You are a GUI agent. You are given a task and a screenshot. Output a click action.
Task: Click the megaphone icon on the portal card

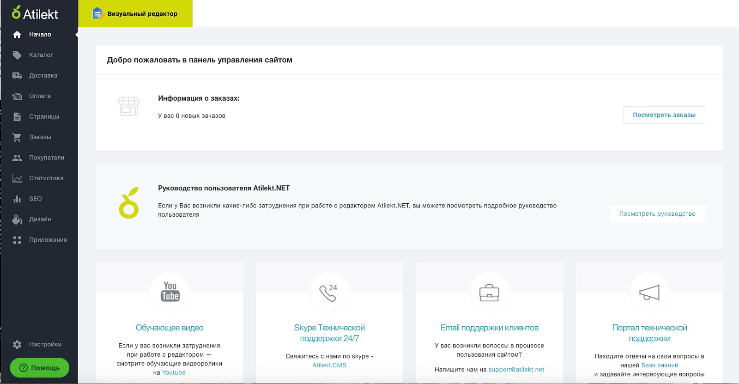(649, 293)
